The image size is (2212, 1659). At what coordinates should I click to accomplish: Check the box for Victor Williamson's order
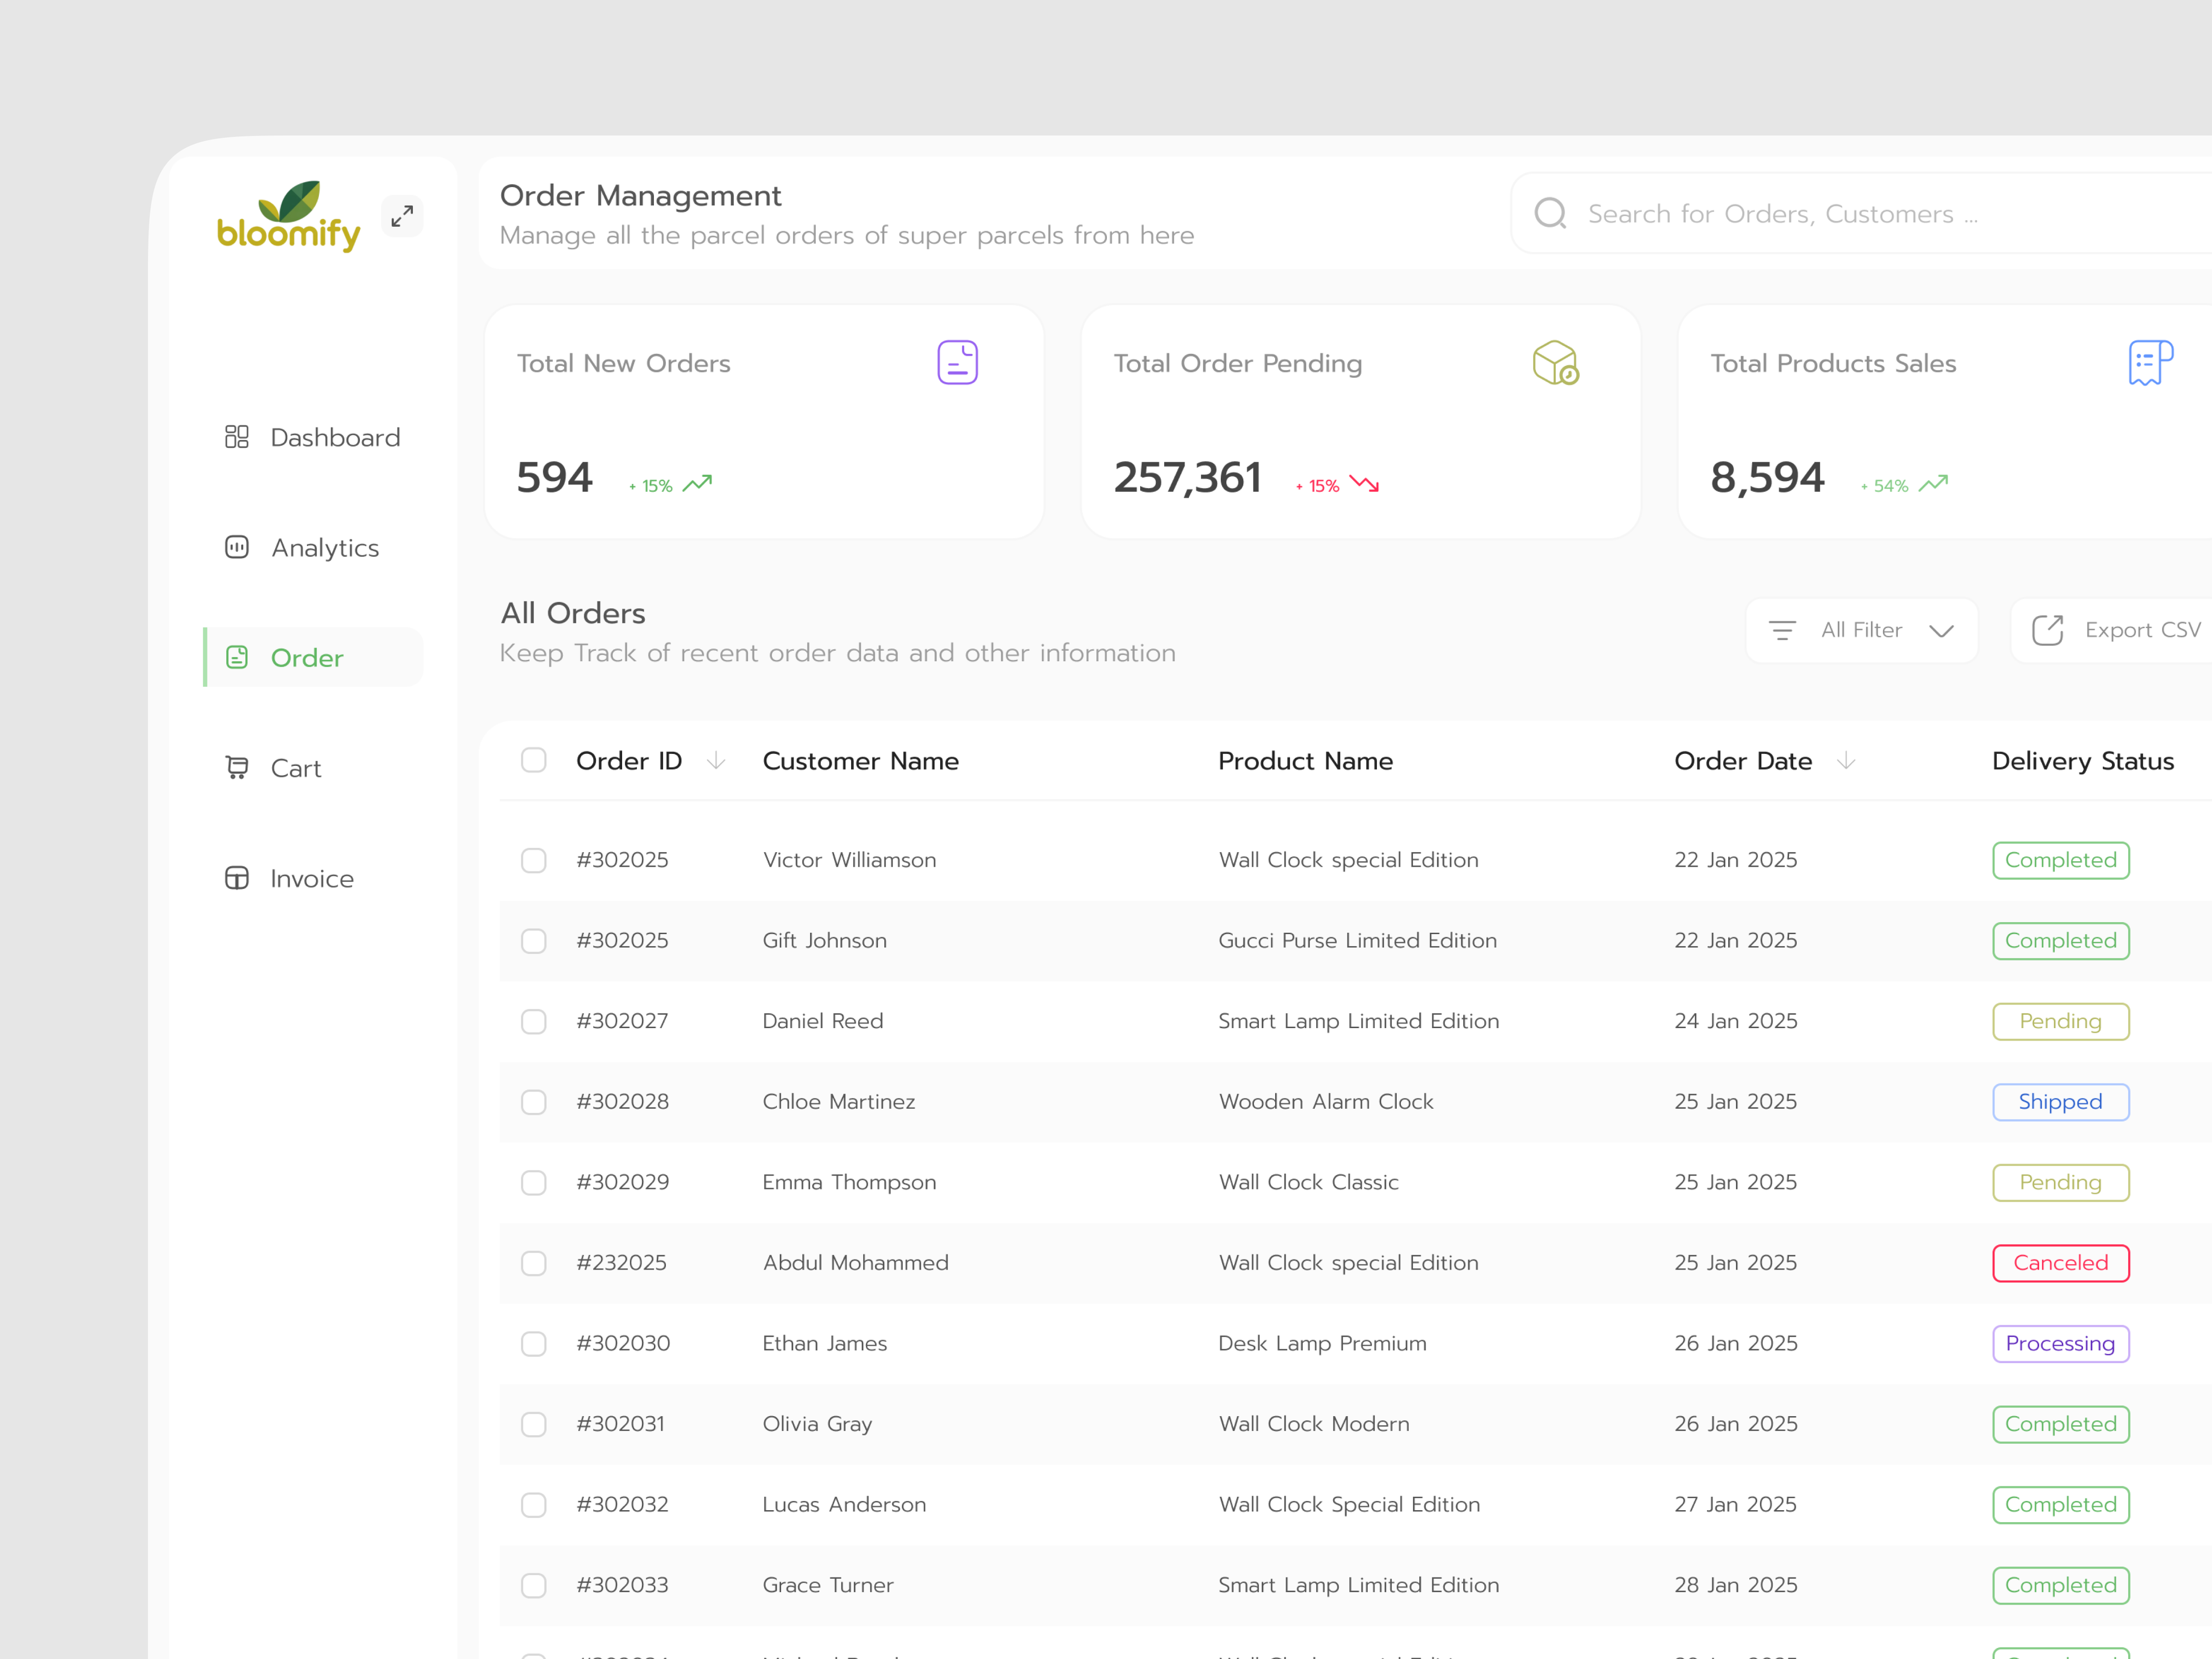click(x=534, y=860)
